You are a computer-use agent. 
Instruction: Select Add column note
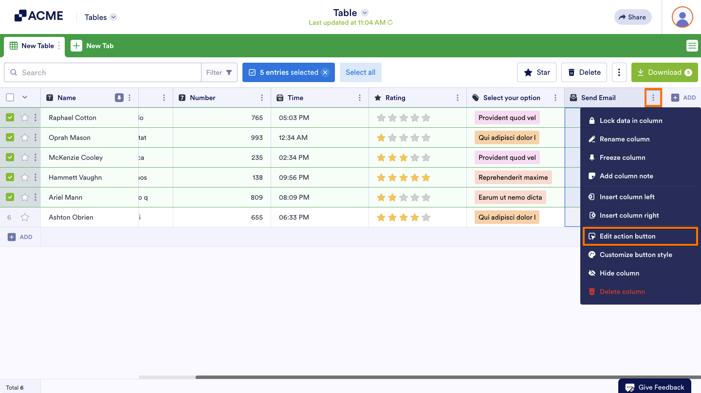[640, 176]
